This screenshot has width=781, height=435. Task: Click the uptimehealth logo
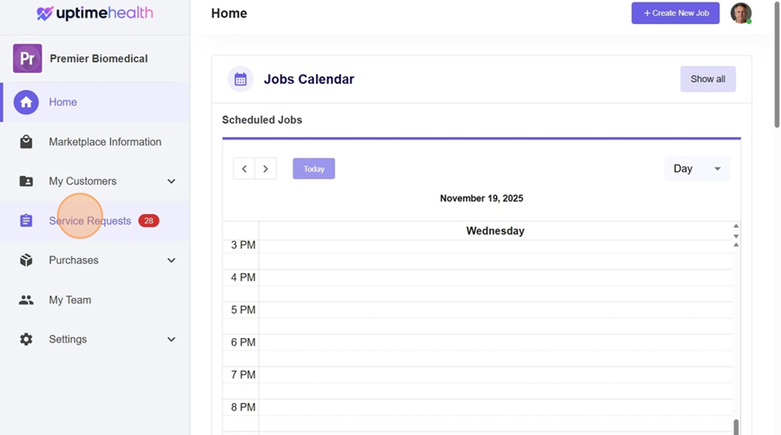coord(95,13)
